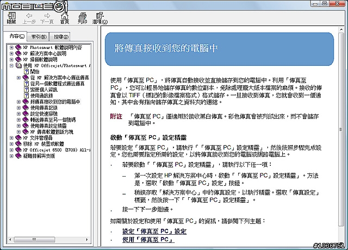This screenshot has height=250, width=348.
Task: Click book icon beside 移除 HP 裝置或軟體
Action: pyautogui.click(x=18, y=143)
